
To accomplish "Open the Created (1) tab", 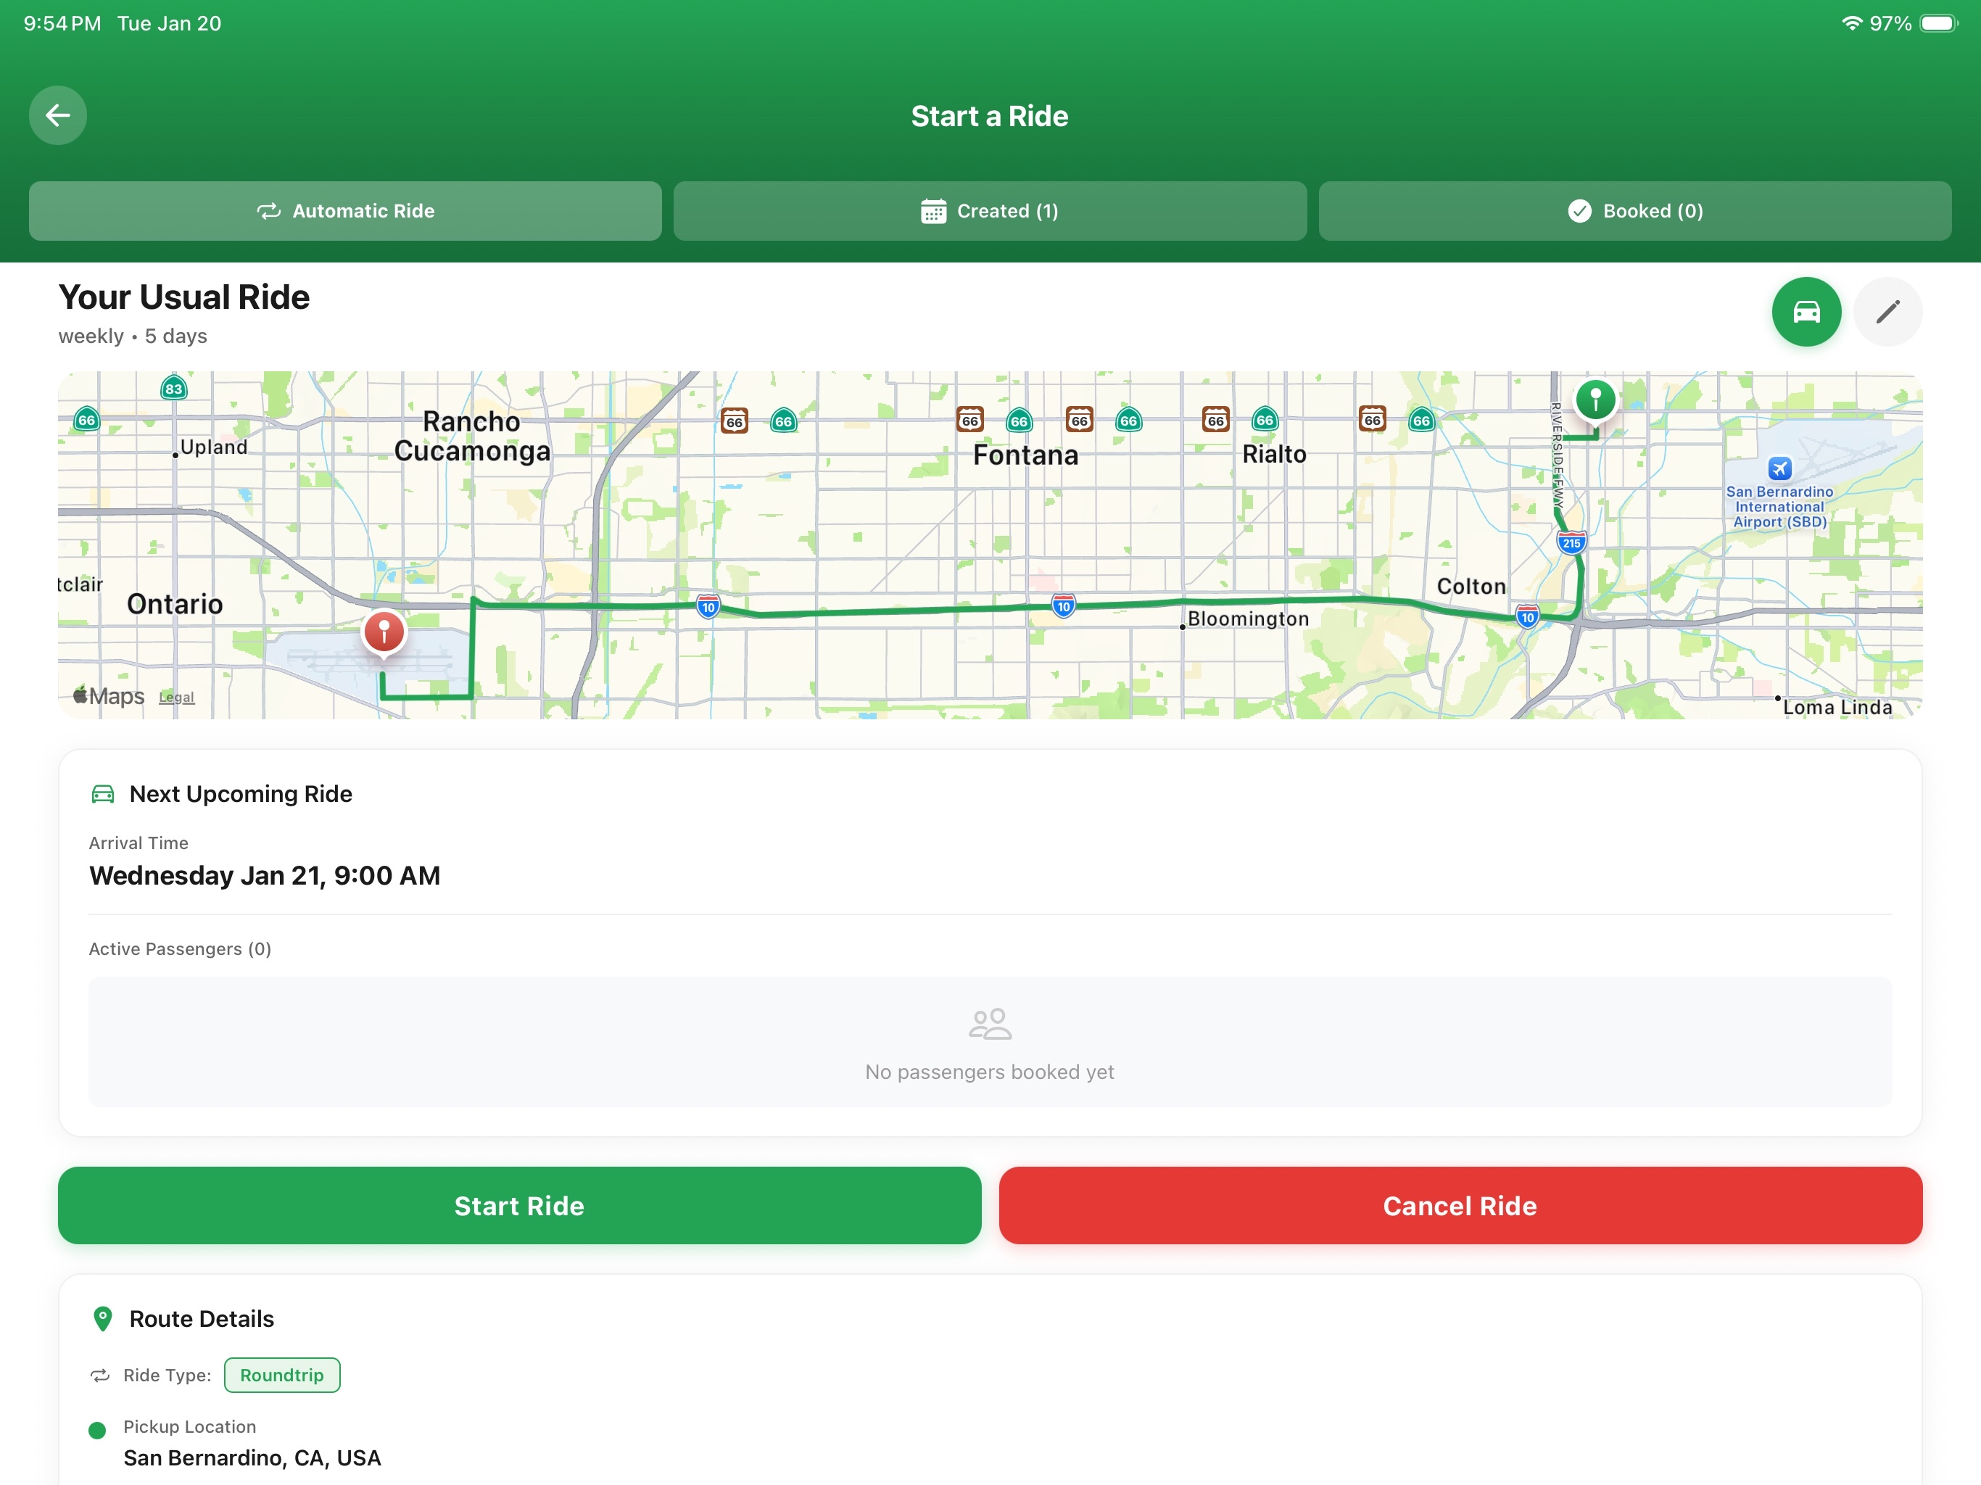I will tap(990, 212).
